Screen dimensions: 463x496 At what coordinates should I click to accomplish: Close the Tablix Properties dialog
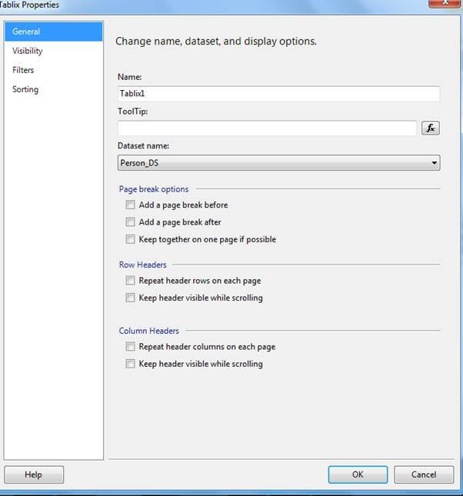[445, 3]
